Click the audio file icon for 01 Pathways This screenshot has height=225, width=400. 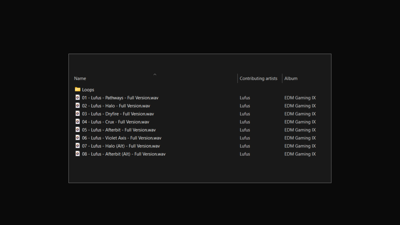coord(78,98)
